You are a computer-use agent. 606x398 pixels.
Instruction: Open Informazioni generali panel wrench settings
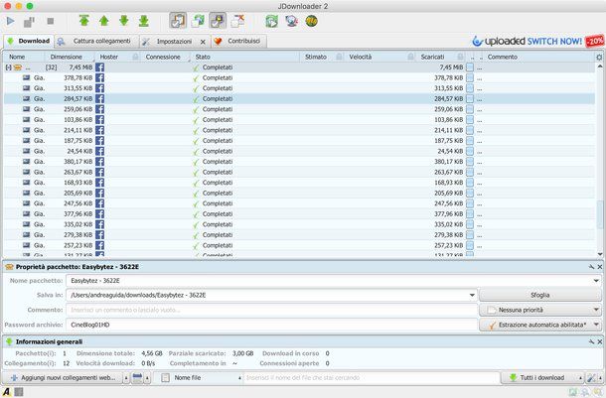pyautogui.click(x=591, y=341)
